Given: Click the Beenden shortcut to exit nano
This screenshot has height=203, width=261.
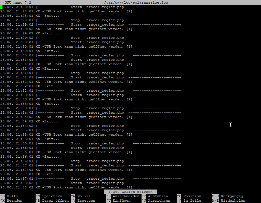Looking at the screenshot, I should (x=14, y=201).
